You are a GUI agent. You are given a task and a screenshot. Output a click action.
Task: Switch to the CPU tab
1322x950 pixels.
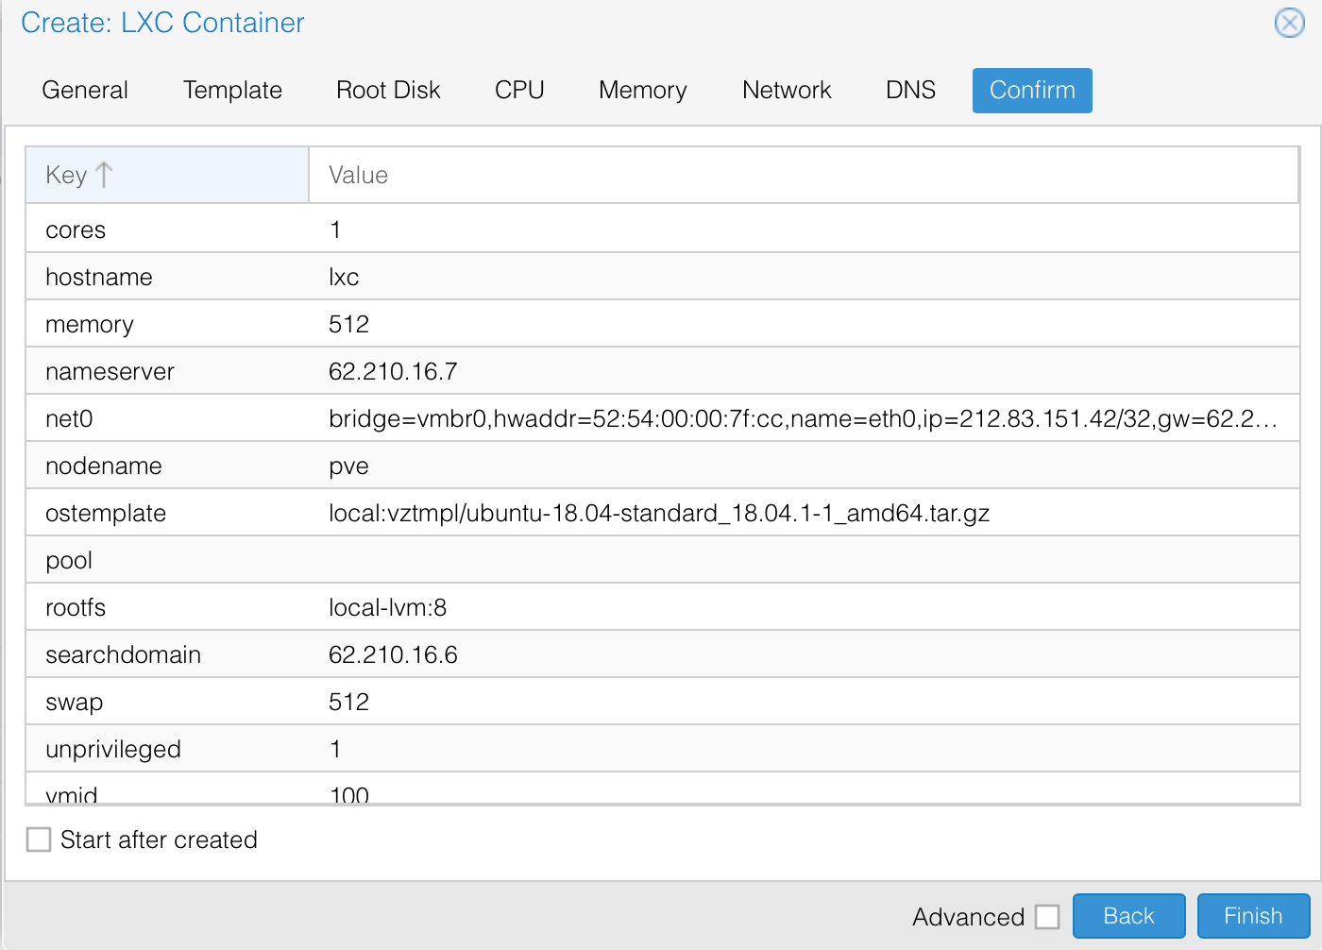click(x=519, y=91)
